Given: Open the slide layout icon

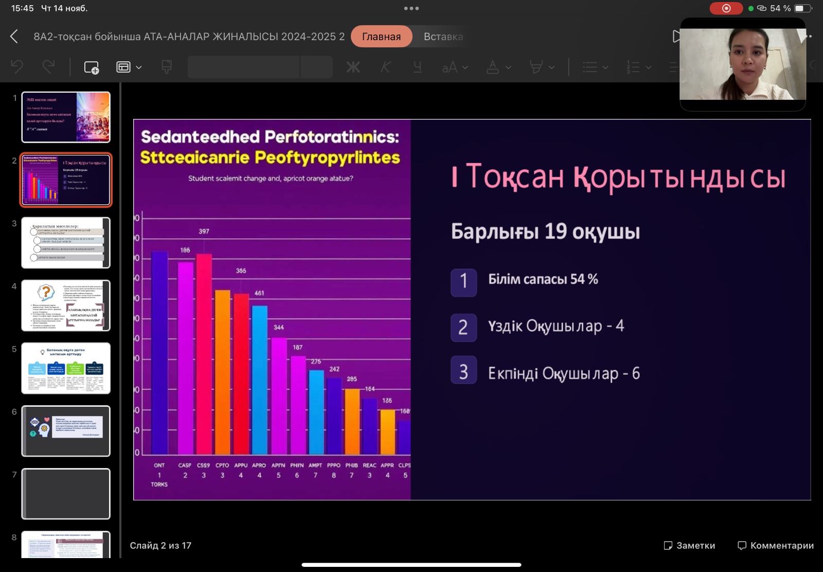Looking at the screenshot, I should tap(123, 67).
